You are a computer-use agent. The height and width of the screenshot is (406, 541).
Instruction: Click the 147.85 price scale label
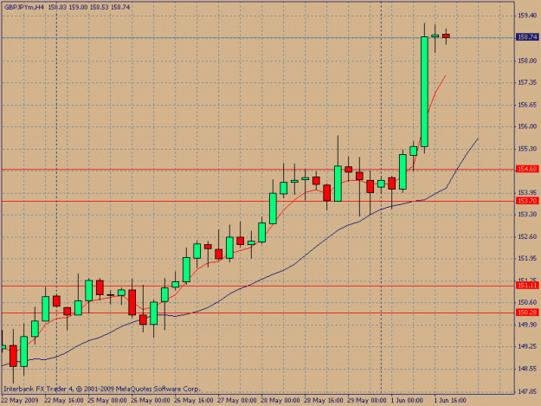click(527, 391)
